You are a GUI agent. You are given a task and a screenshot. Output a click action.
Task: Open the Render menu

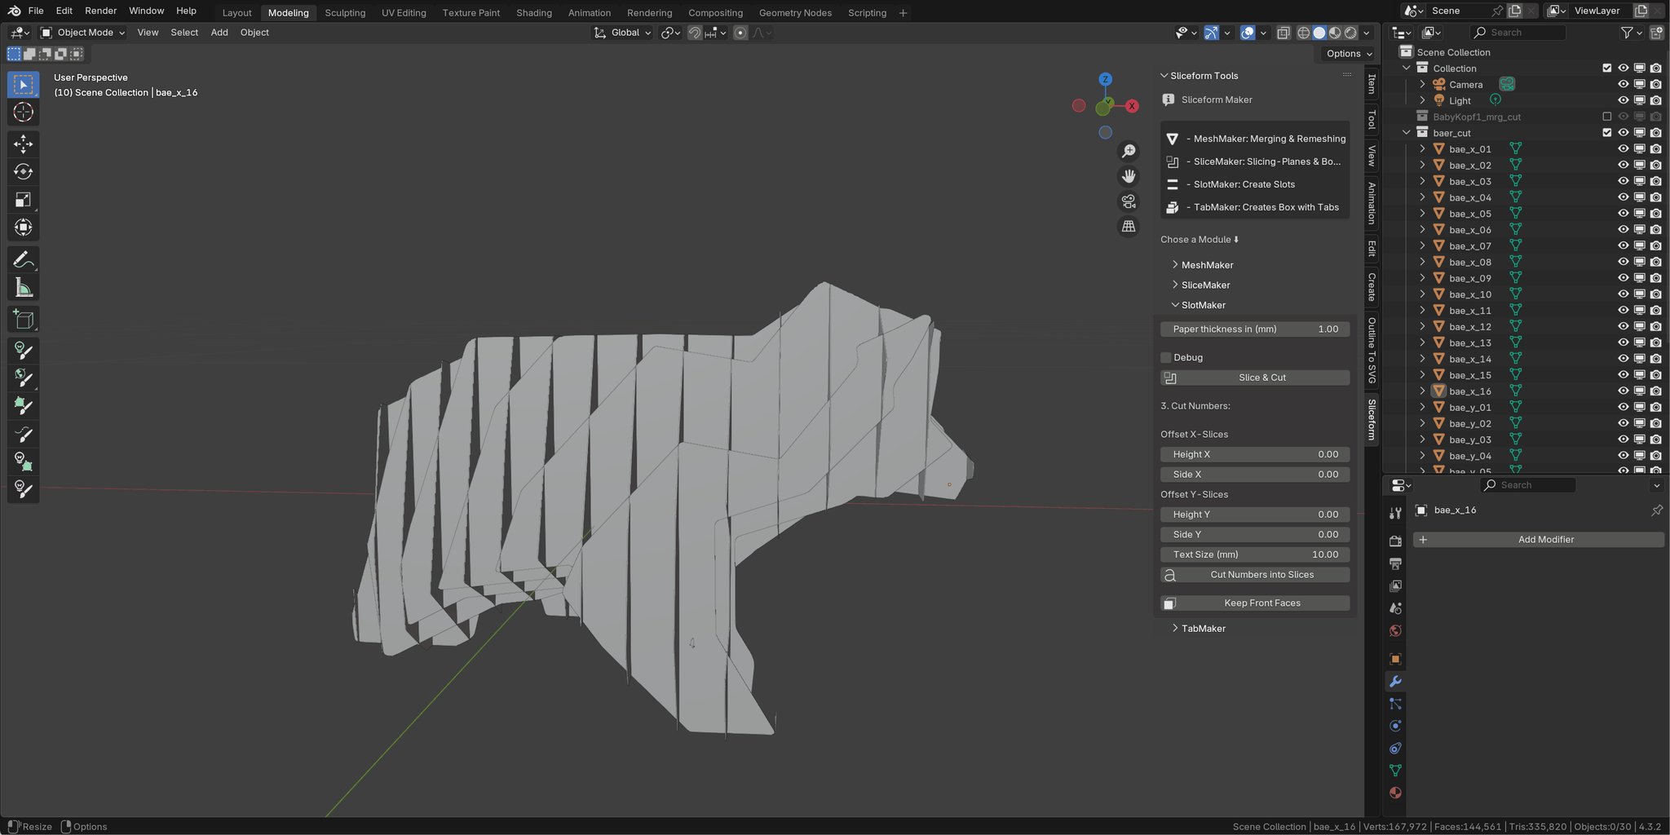[x=100, y=11]
